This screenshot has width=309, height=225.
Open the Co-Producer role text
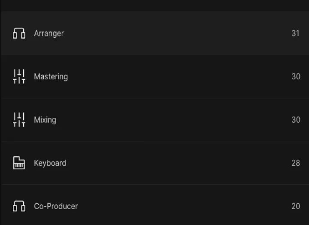(x=56, y=206)
